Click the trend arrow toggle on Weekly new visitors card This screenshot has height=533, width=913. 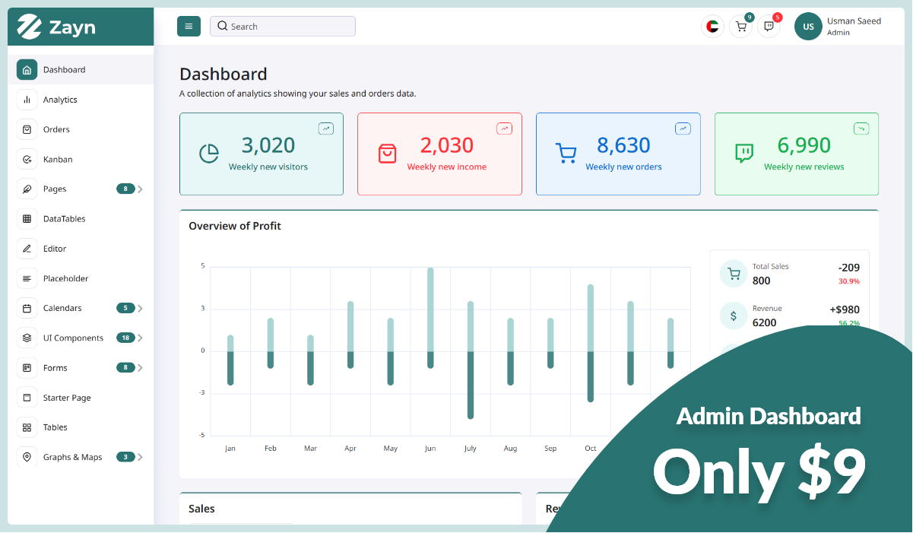(325, 128)
